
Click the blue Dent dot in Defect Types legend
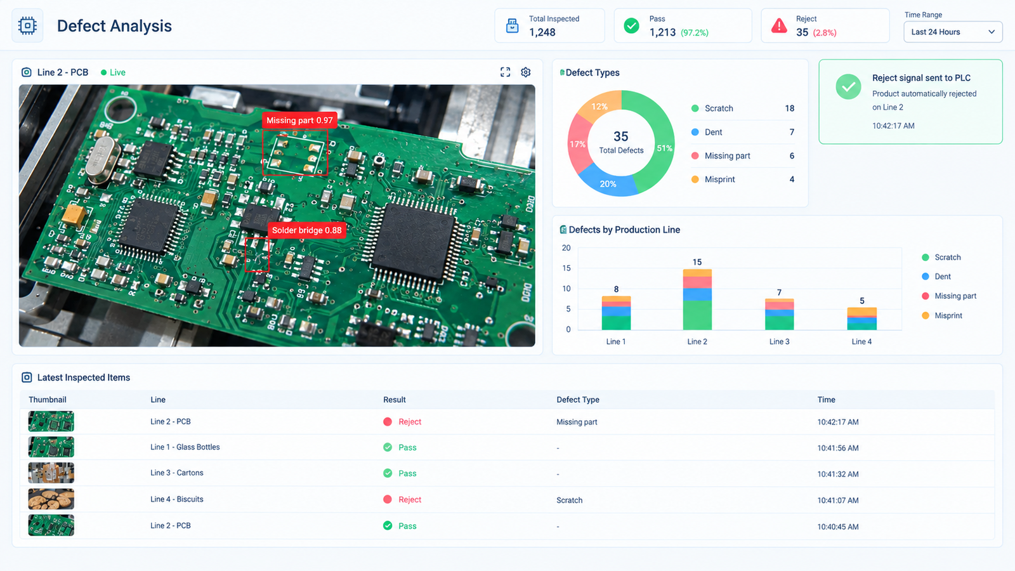click(695, 132)
